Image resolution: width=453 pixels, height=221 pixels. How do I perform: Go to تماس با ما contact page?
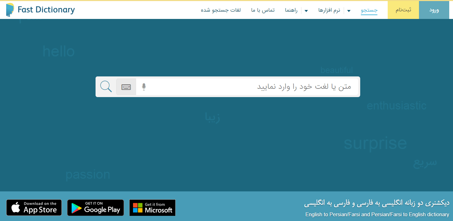click(x=263, y=10)
